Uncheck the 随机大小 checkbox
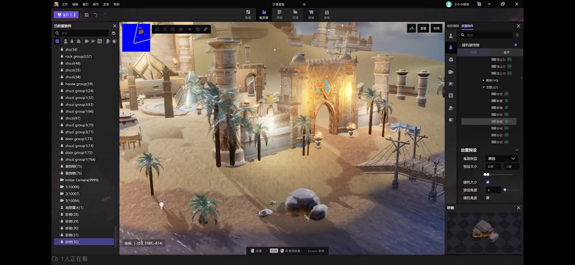 [x=488, y=182]
